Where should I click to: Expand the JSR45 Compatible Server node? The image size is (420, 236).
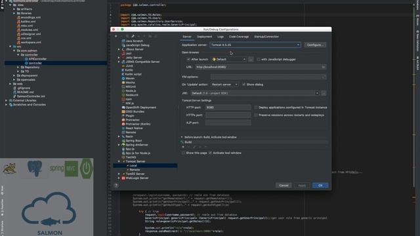(119, 62)
